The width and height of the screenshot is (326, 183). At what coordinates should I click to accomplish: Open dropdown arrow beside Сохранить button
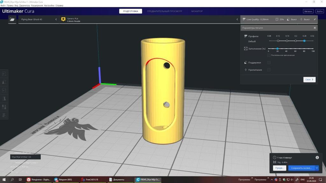click(317, 168)
